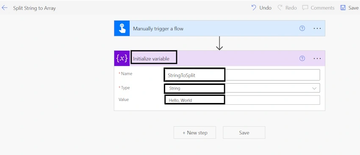
Task: Click the Initialize variable curly-brace icon
Action: pos(122,58)
